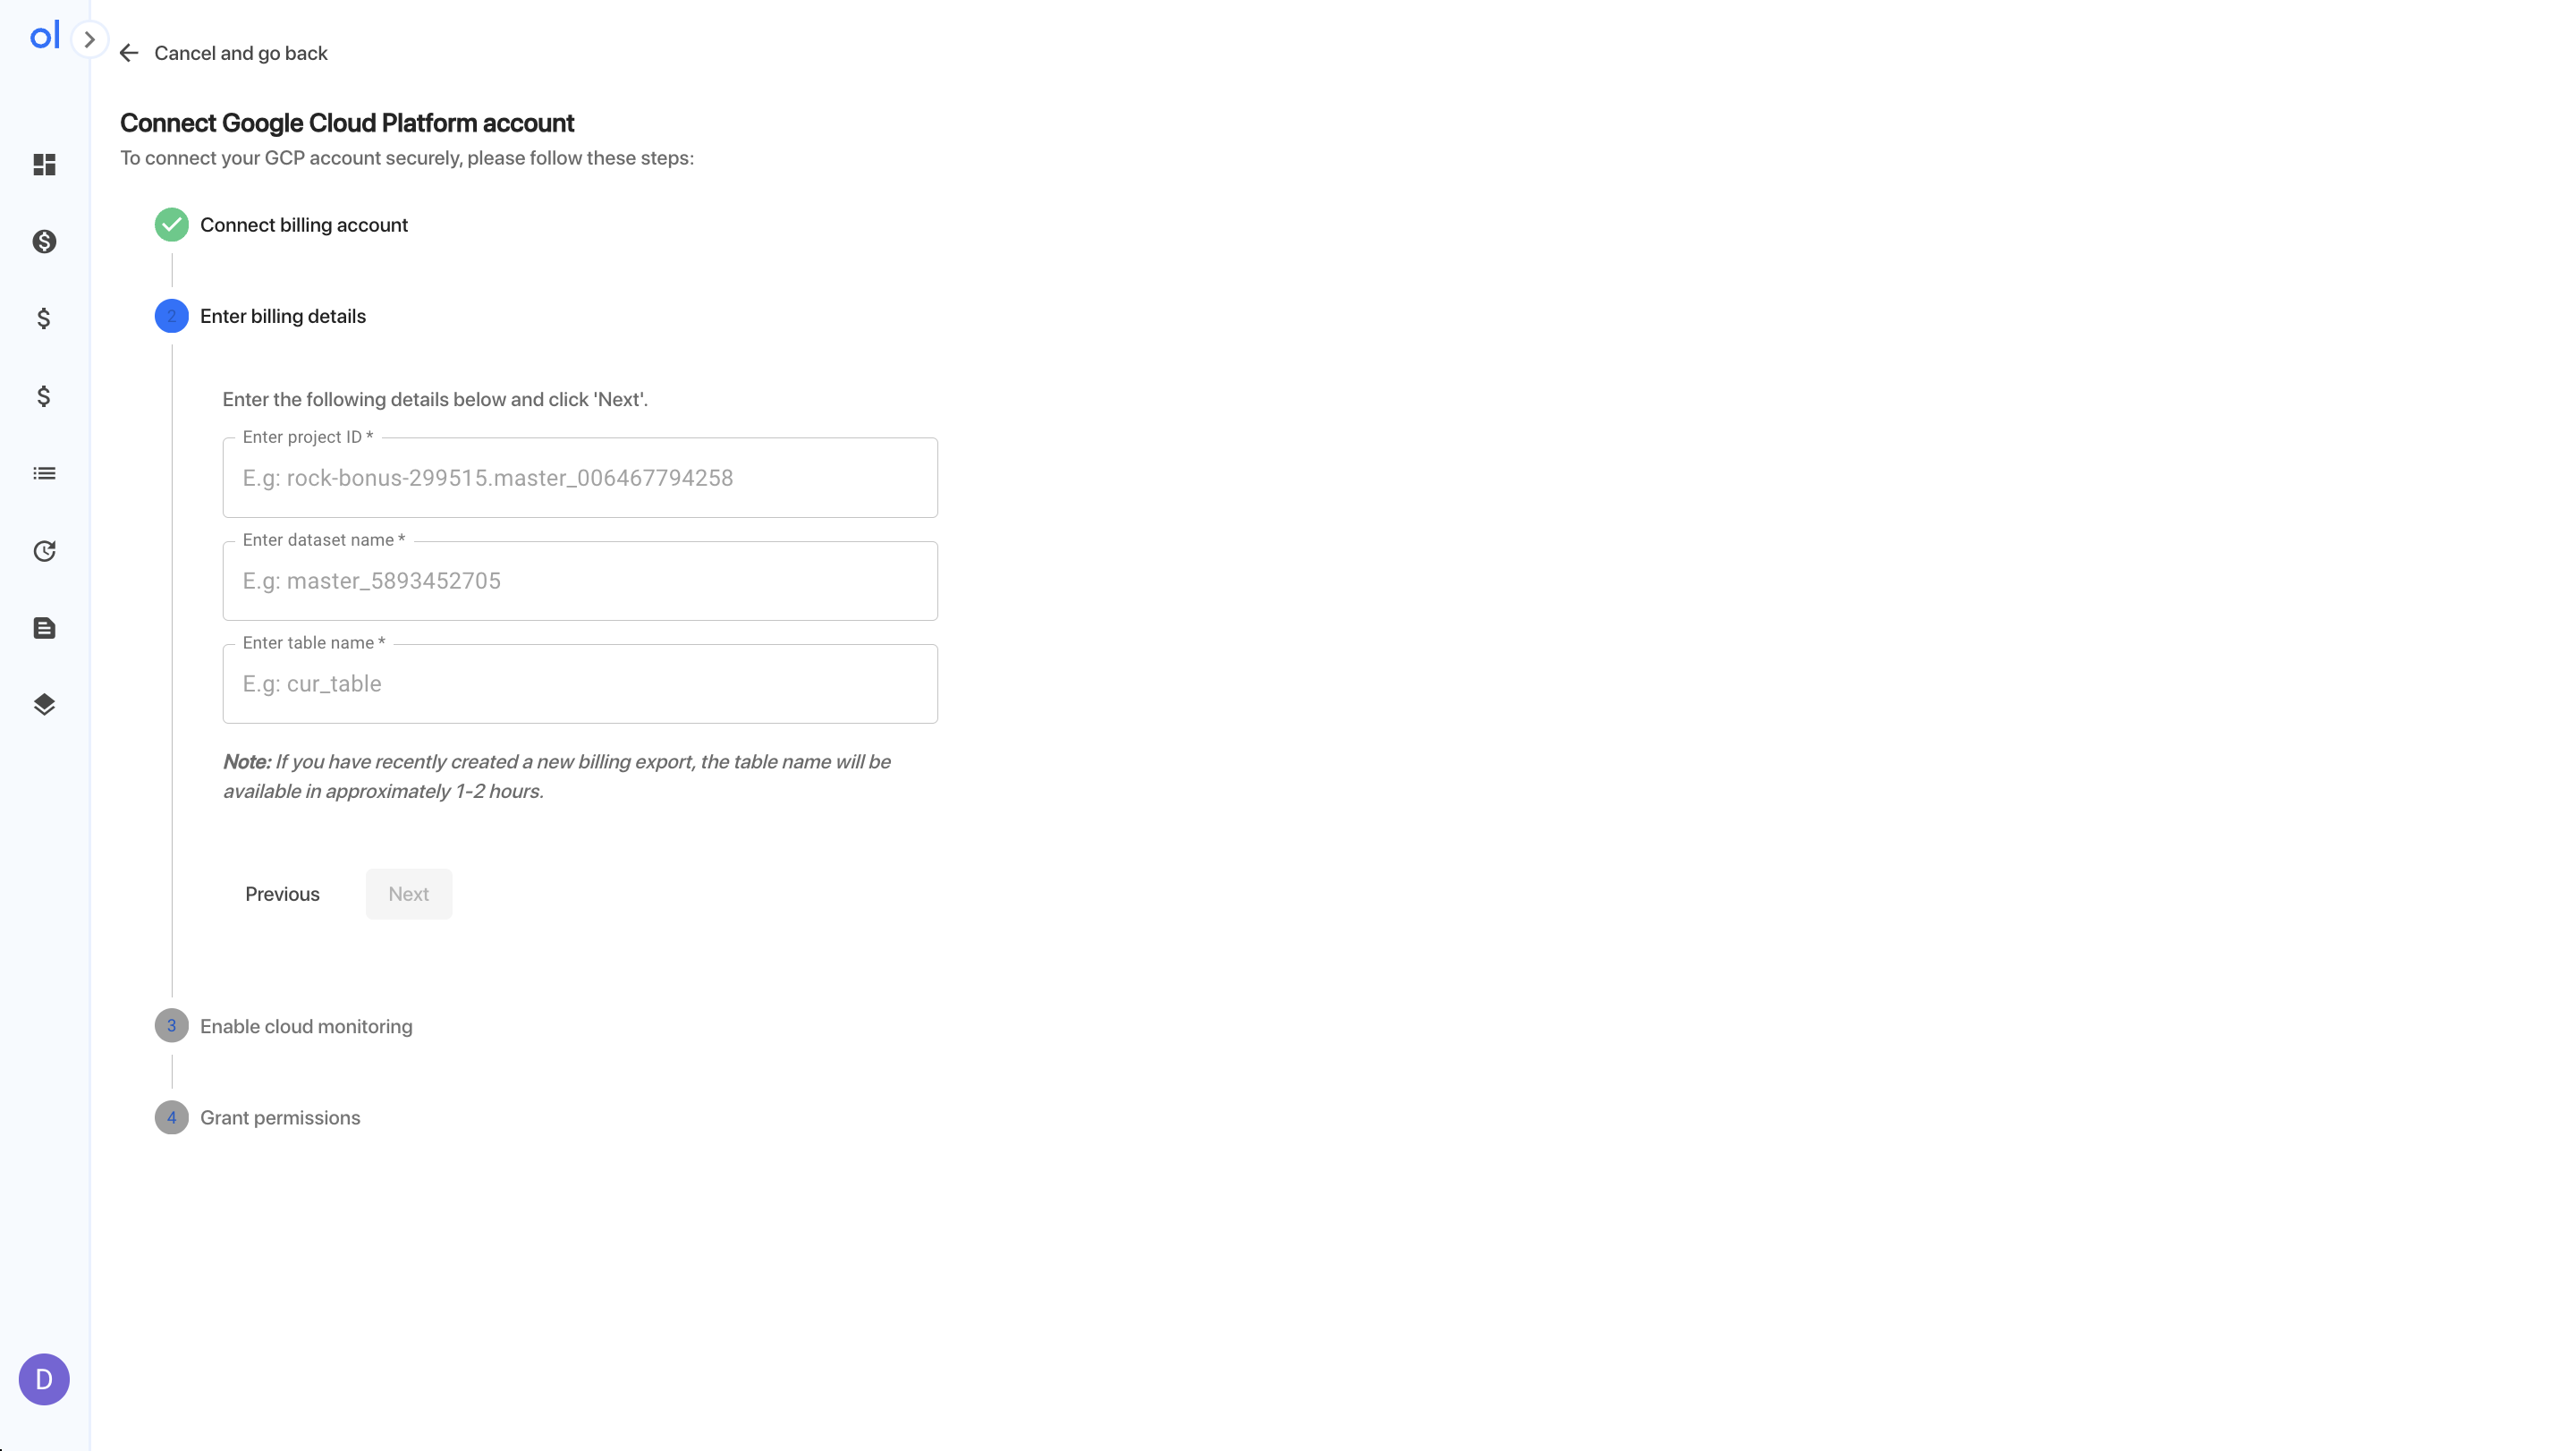Click the dashboard grid icon
Image resolution: width=2576 pixels, height=1451 pixels.
(x=44, y=165)
